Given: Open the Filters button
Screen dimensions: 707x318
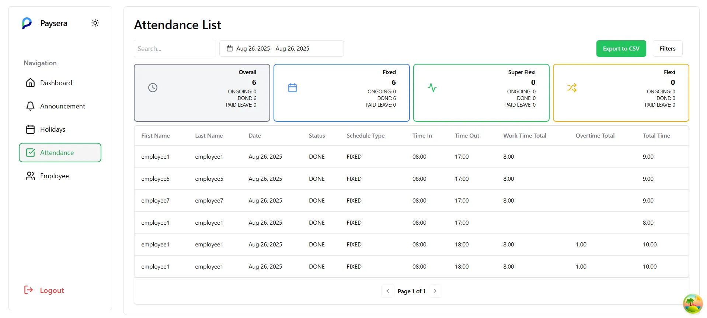Looking at the screenshot, I should (x=668, y=49).
